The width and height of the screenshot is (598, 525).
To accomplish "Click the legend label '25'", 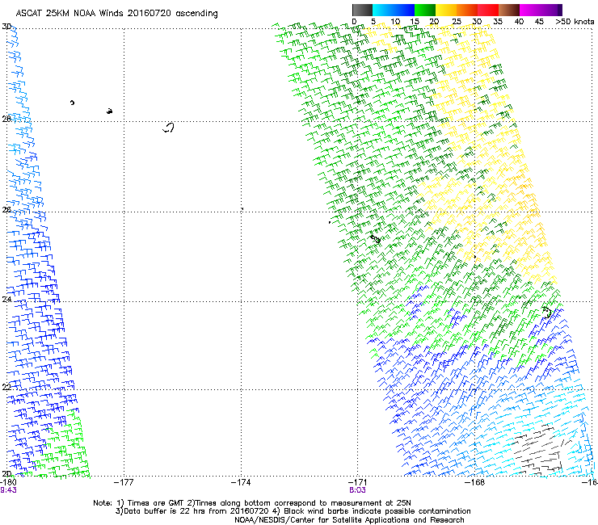I will click(x=457, y=22).
